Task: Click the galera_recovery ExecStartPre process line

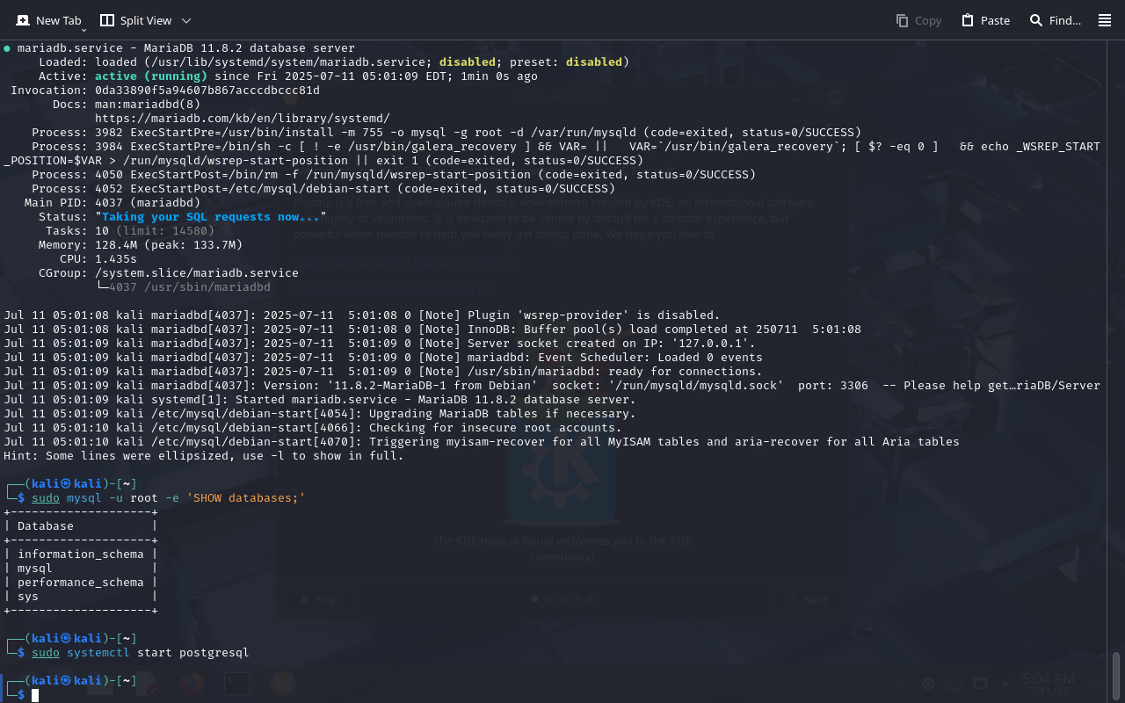Action: click(x=552, y=154)
